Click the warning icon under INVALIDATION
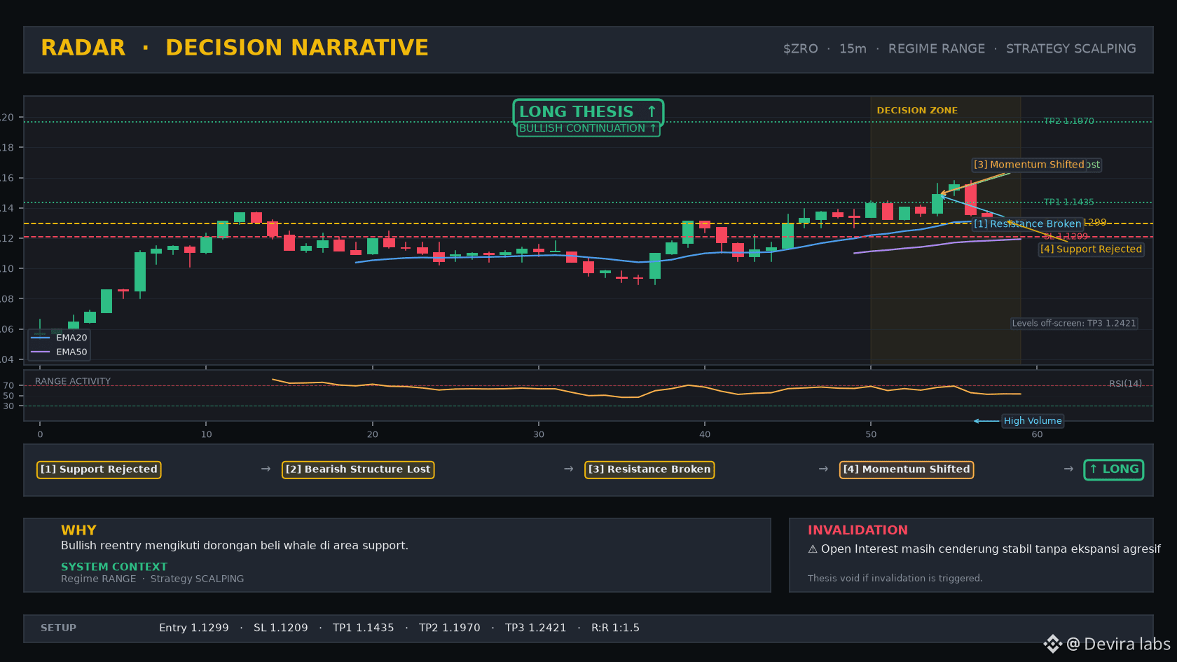This screenshot has height=662, width=1177. pyautogui.click(x=813, y=549)
